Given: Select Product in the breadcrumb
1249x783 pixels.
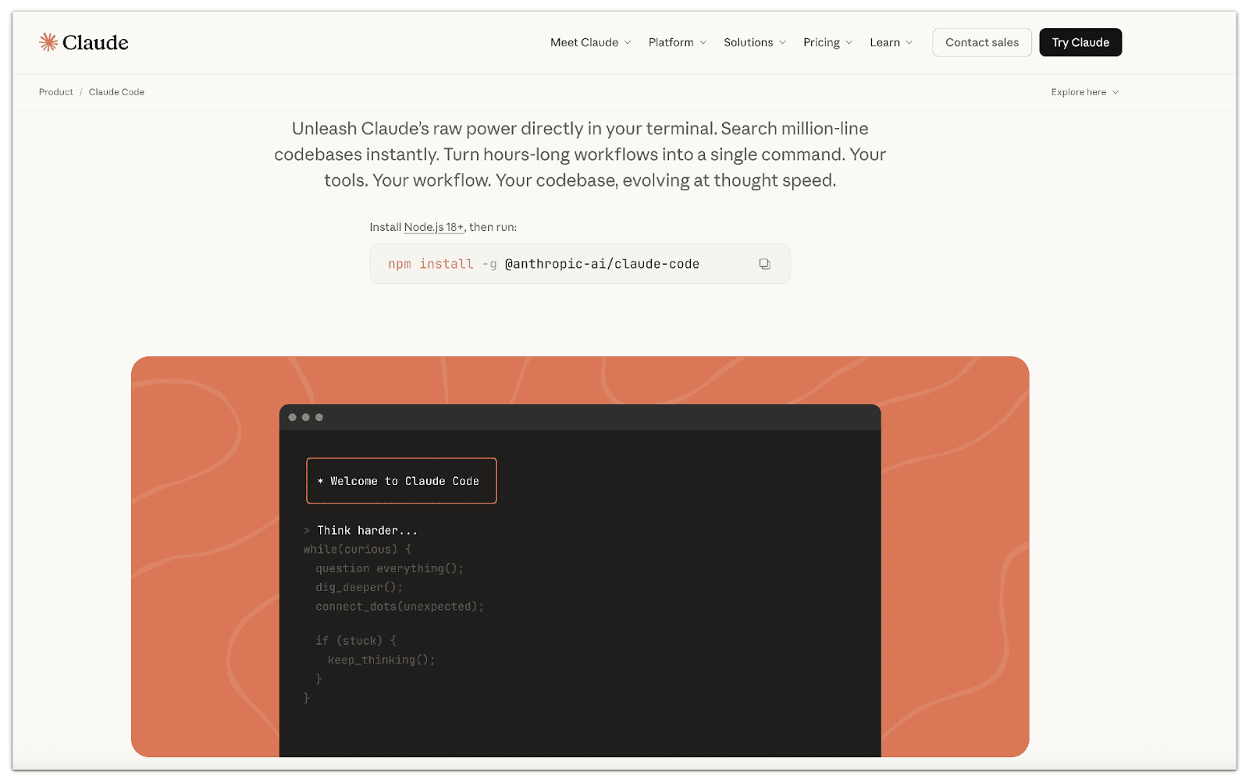Looking at the screenshot, I should (55, 92).
